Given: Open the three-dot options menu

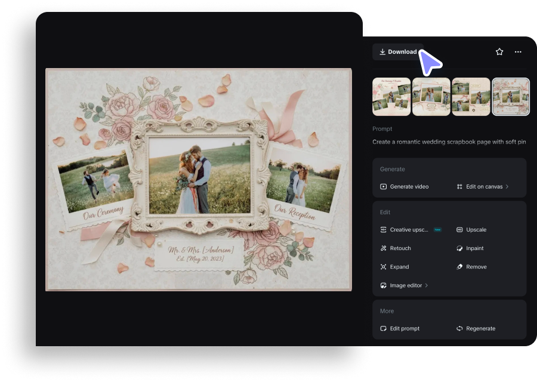Looking at the screenshot, I should coord(518,52).
